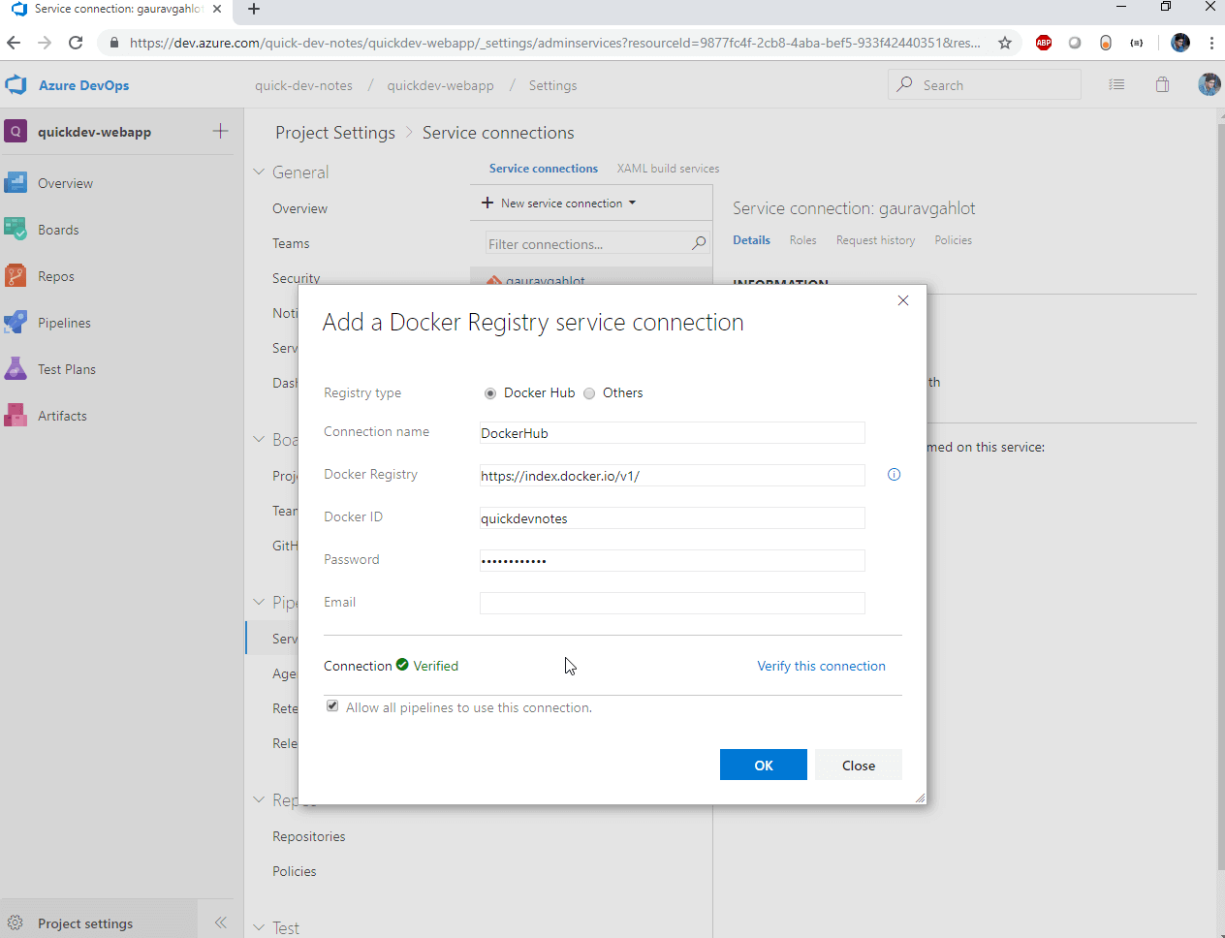Open Overview hub icon in sidebar
The height and width of the screenshot is (938, 1225).
tap(16, 183)
